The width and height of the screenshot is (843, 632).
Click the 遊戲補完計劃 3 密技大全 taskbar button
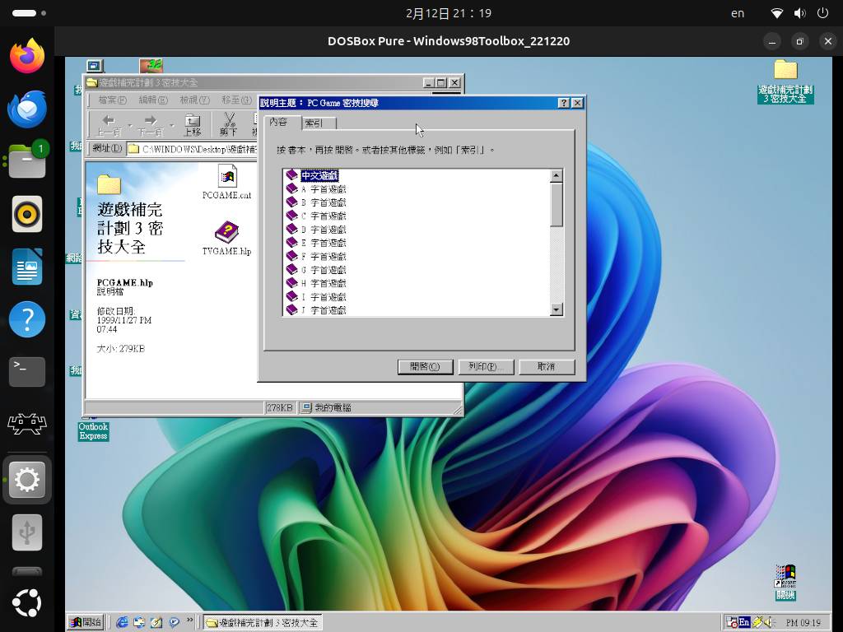pyautogui.click(x=263, y=622)
